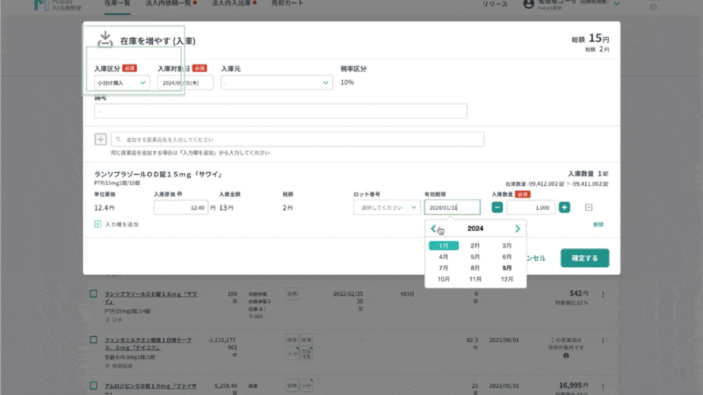Select 11月 in the month picker
This screenshot has width=703, height=395.
point(475,279)
